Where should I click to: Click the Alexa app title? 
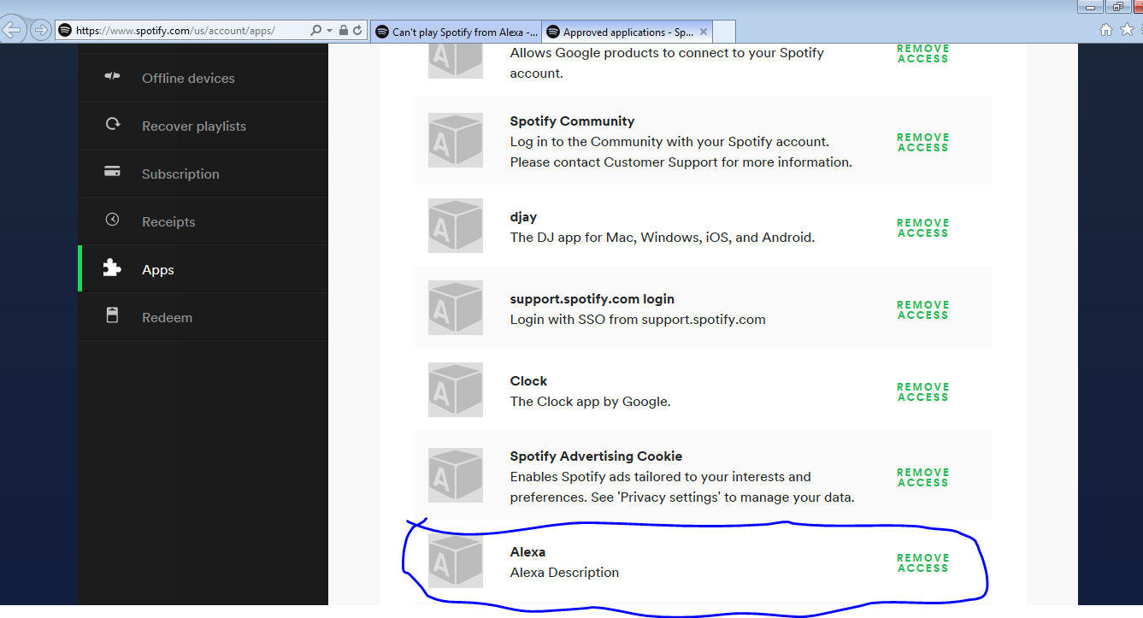click(527, 552)
